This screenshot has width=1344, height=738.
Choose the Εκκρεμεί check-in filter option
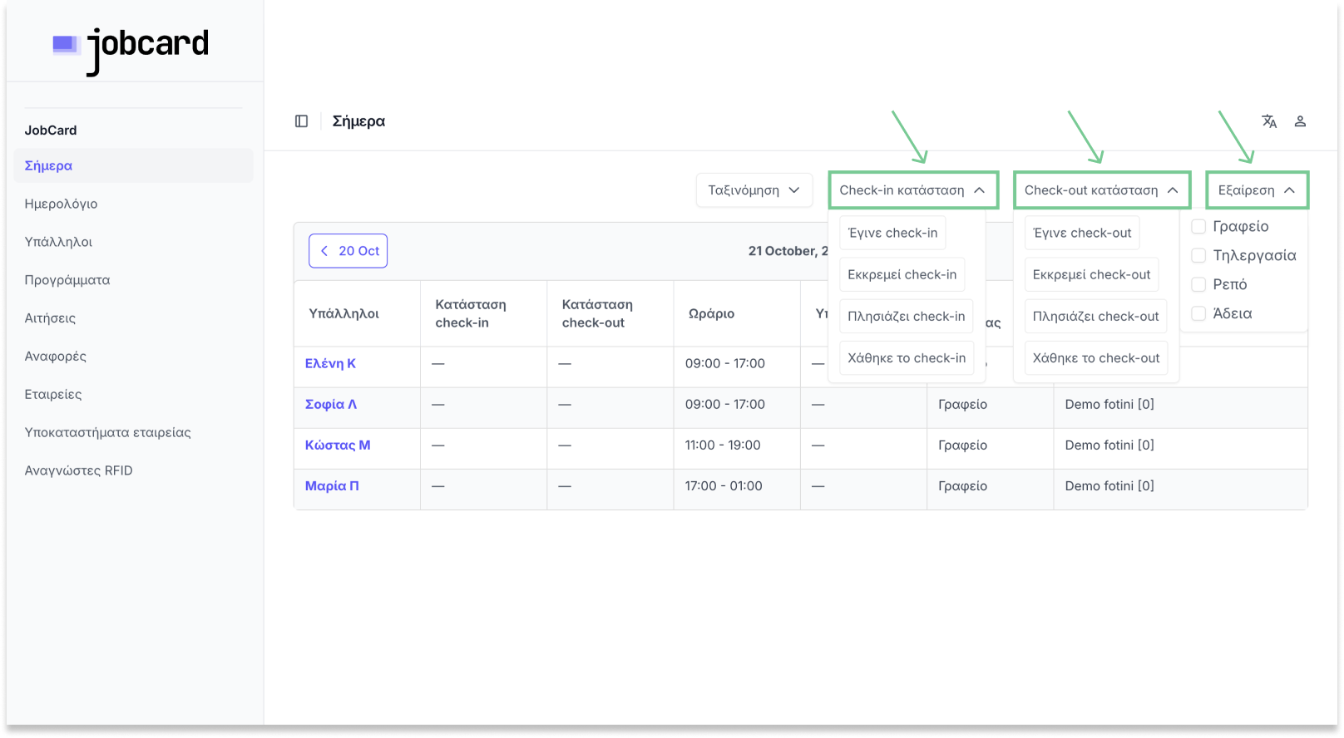pos(902,274)
